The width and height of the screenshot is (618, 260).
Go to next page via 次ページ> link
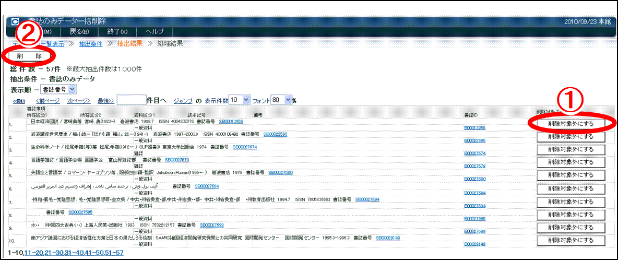[x=79, y=101]
